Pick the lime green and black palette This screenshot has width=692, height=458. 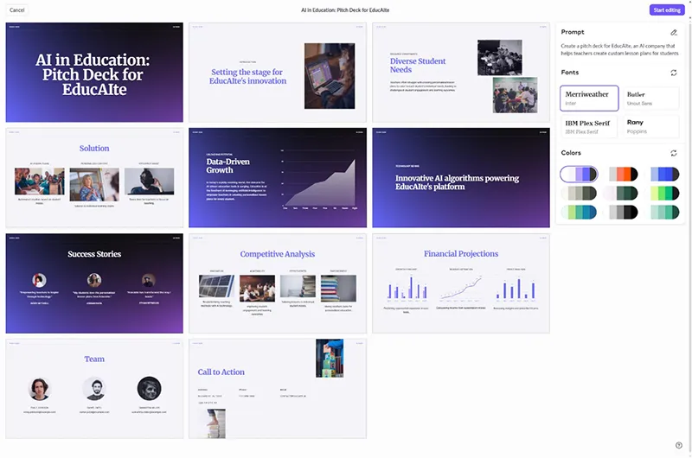pos(664,193)
